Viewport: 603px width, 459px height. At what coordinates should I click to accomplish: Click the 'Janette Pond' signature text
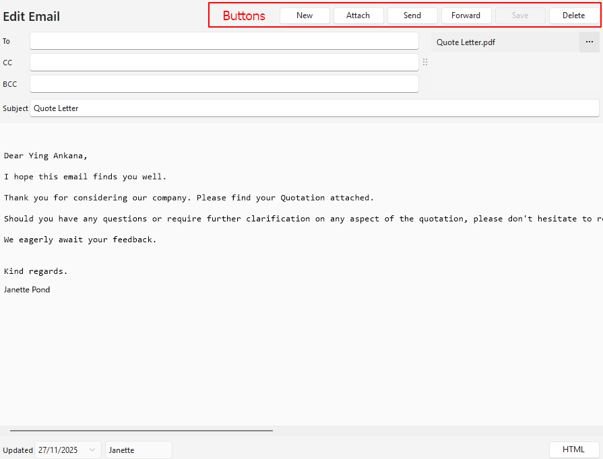27,289
